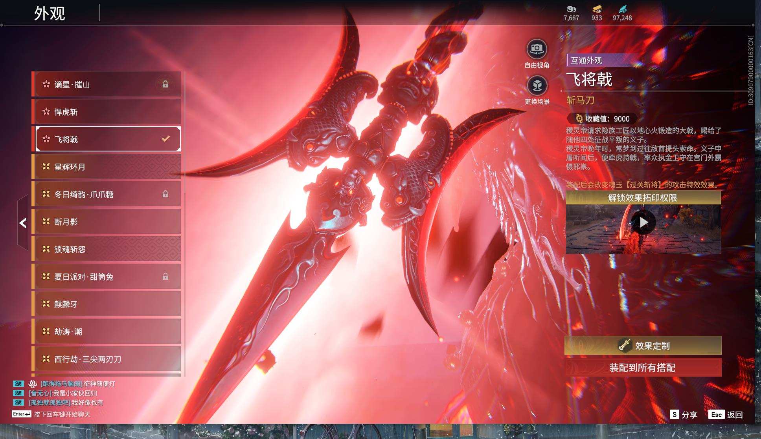Viewport: 761px width, 439px height.
Task: Click the rarity icon beside 断月影
Action: [x=46, y=221]
